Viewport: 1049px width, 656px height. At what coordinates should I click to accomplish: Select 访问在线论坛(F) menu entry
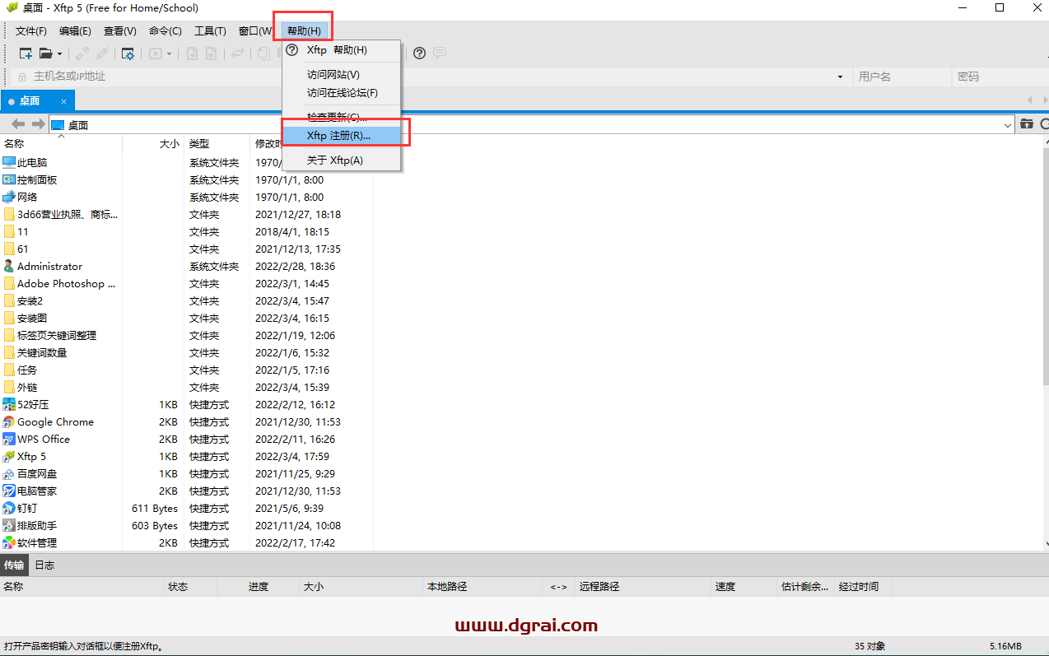(x=341, y=93)
